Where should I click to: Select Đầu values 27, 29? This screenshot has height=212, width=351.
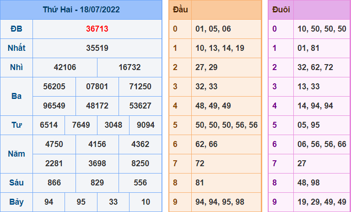(x=206, y=67)
